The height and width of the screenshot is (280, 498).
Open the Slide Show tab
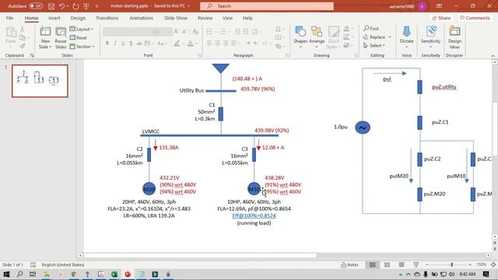pos(176,18)
